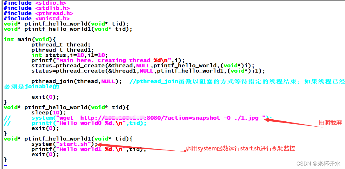Click the pthread_join(thread,NULL) statement
345x169 pixels.
pos(77,81)
